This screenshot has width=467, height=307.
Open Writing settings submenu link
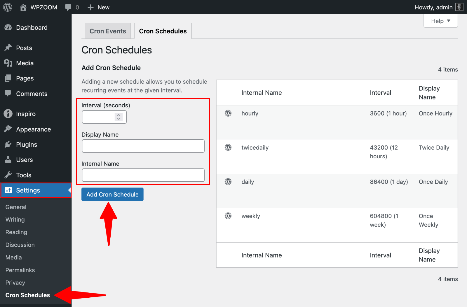(15, 220)
